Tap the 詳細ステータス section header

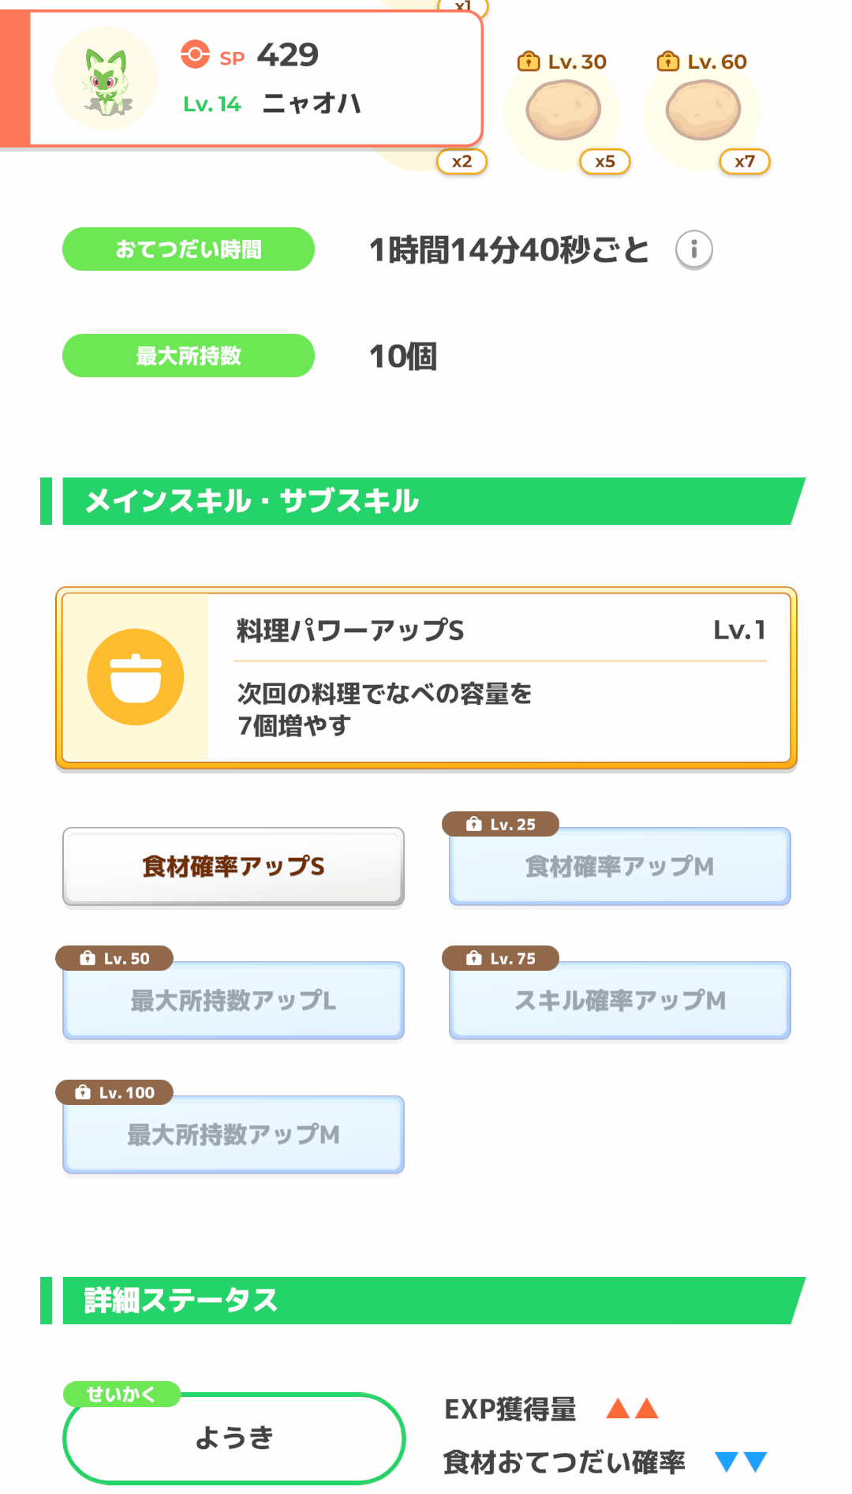[x=426, y=1301]
